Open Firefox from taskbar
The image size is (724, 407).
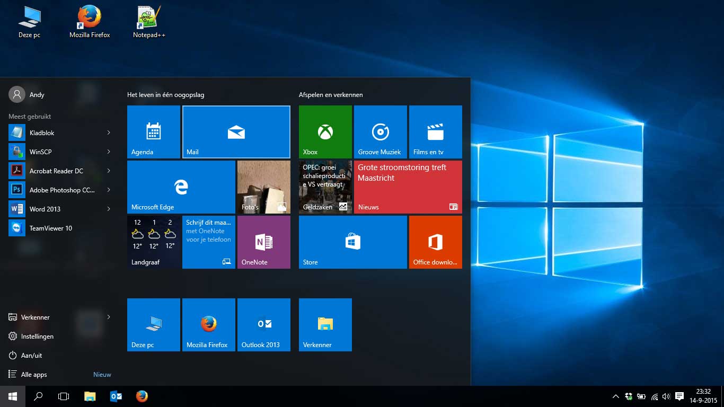(x=142, y=396)
